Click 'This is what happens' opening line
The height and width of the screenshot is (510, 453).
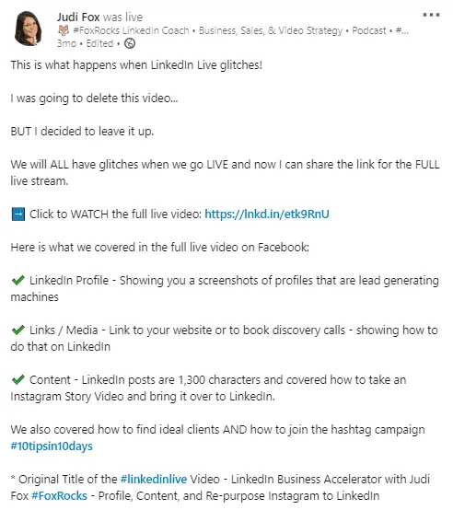click(136, 64)
